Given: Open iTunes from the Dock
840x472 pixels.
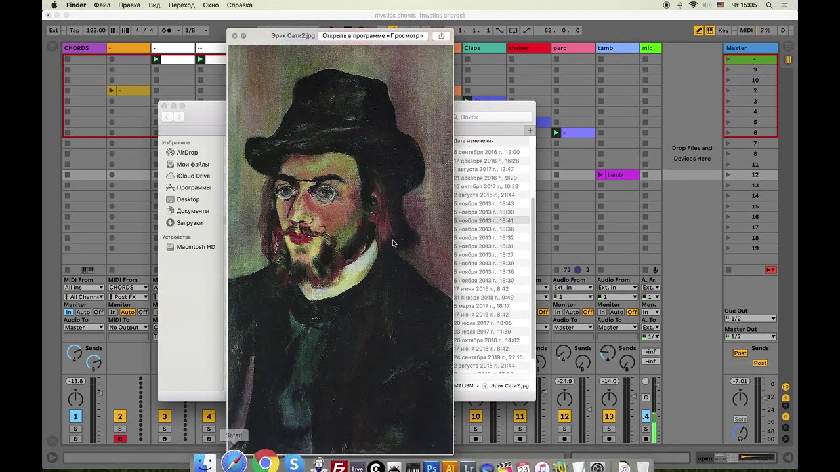Looking at the screenshot, I should [x=542, y=467].
